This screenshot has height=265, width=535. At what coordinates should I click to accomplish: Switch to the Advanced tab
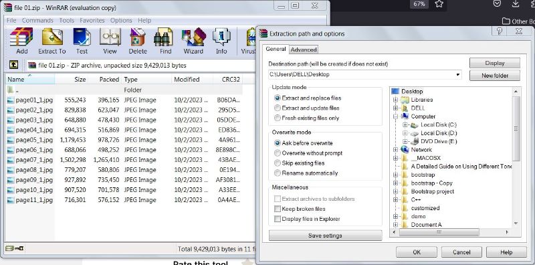pos(304,50)
